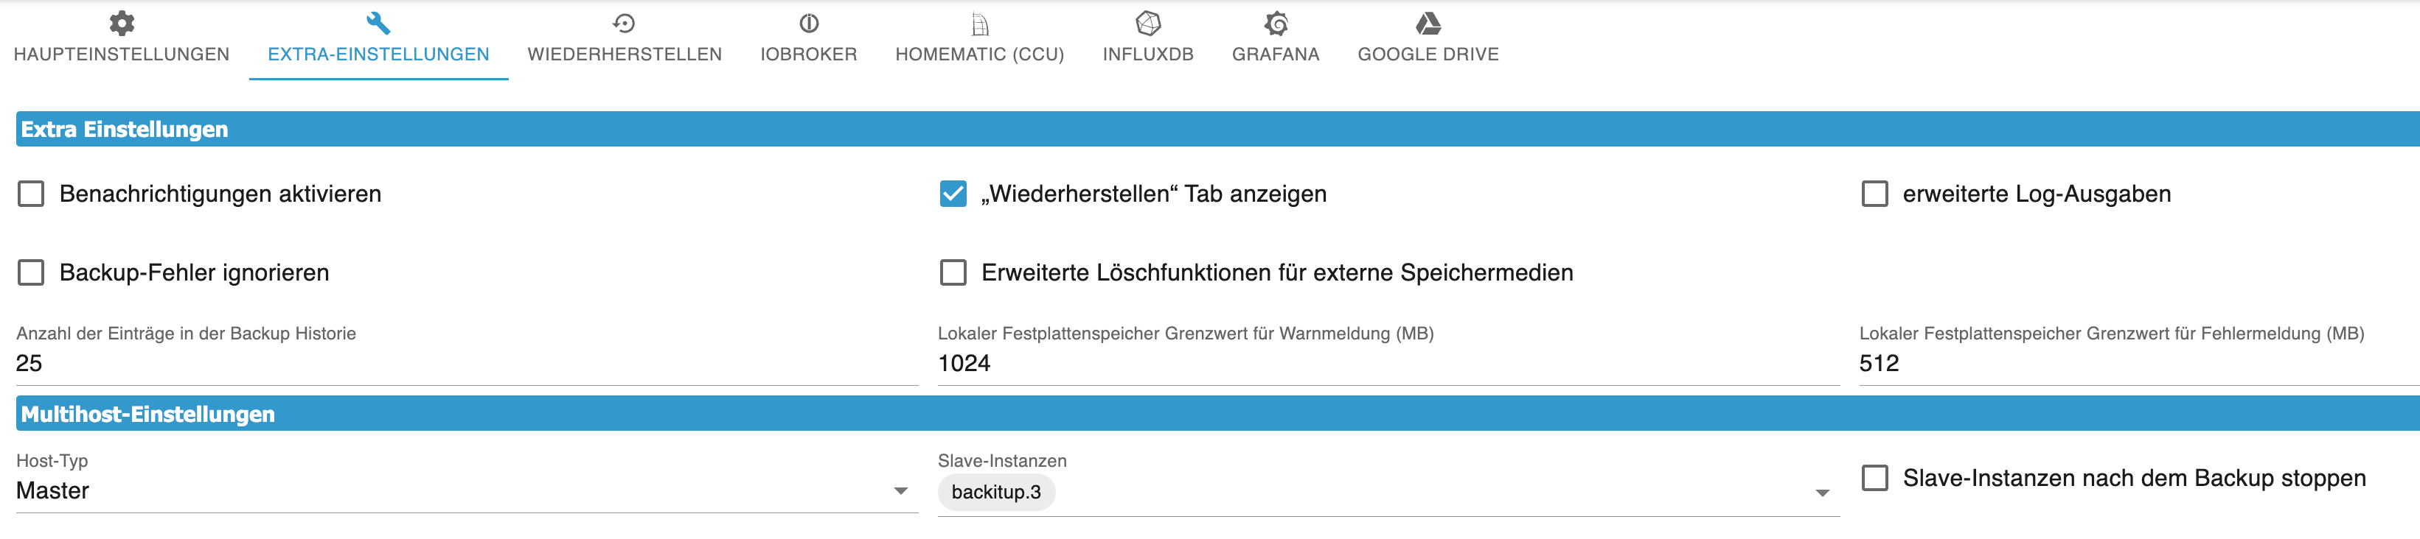Tick the Backup-Fehler ignorieren checkbox
This screenshot has height=539, width=2420.
coord(31,272)
